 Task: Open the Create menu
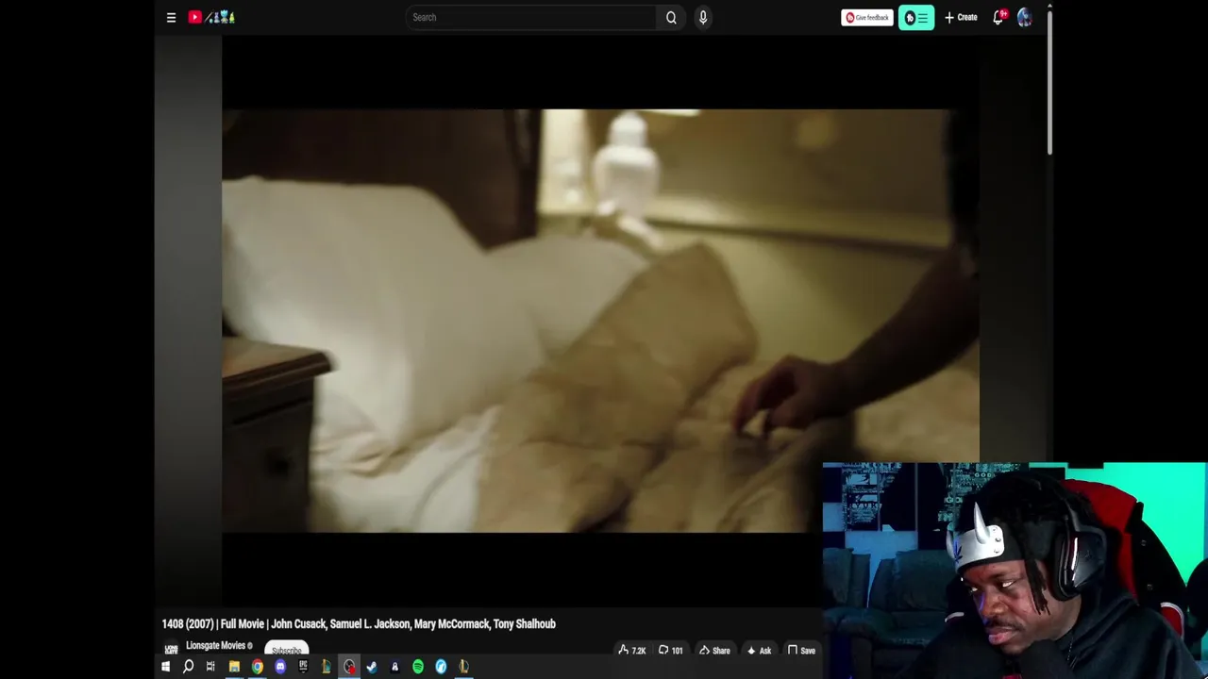[961, 17]
